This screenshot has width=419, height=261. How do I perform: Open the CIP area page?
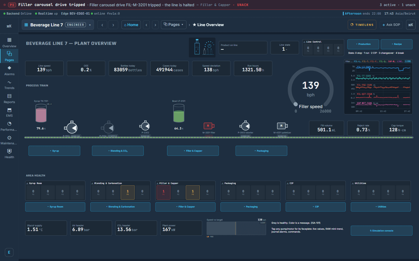pos(316,207)
